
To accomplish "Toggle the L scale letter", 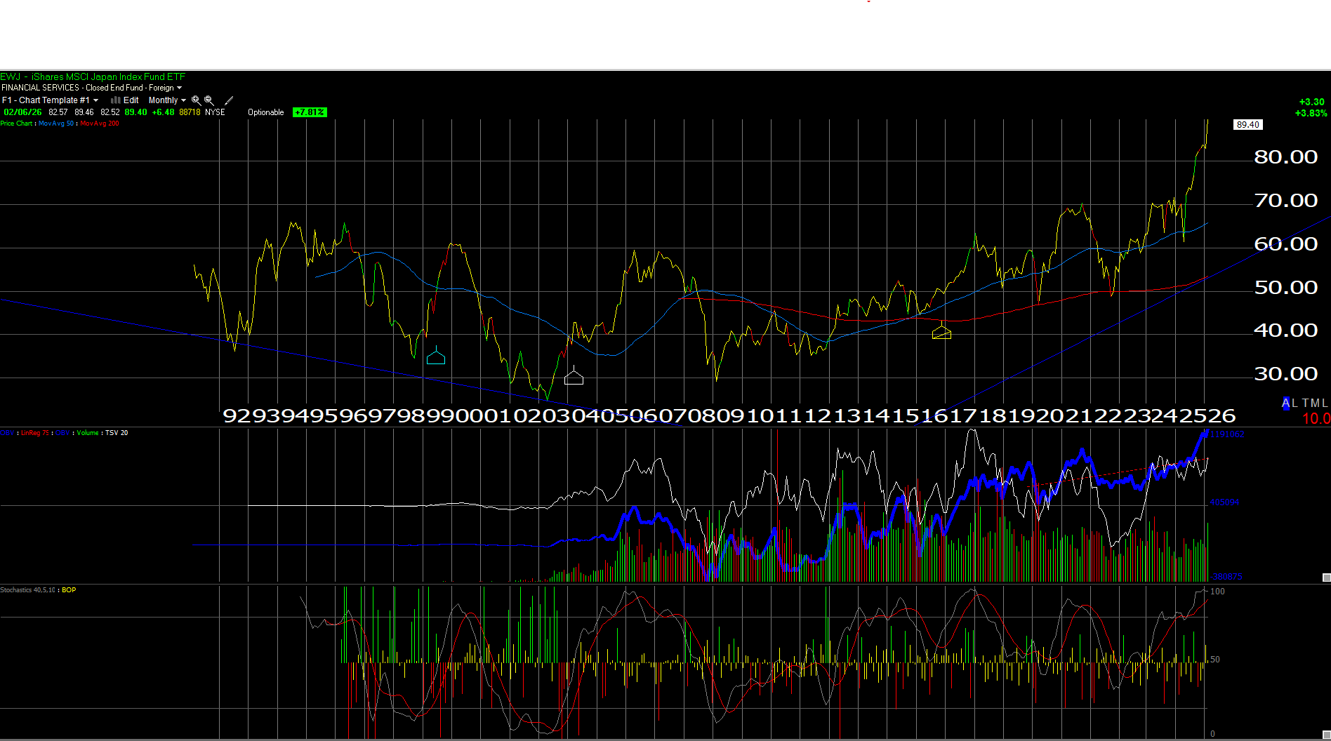I will coord(1295,403).
